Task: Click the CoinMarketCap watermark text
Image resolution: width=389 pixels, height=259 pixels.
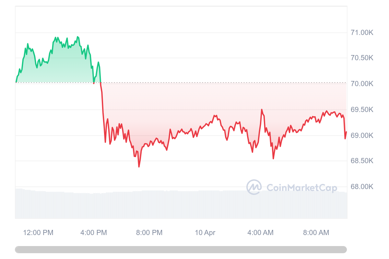Action: tap(301, 188)
